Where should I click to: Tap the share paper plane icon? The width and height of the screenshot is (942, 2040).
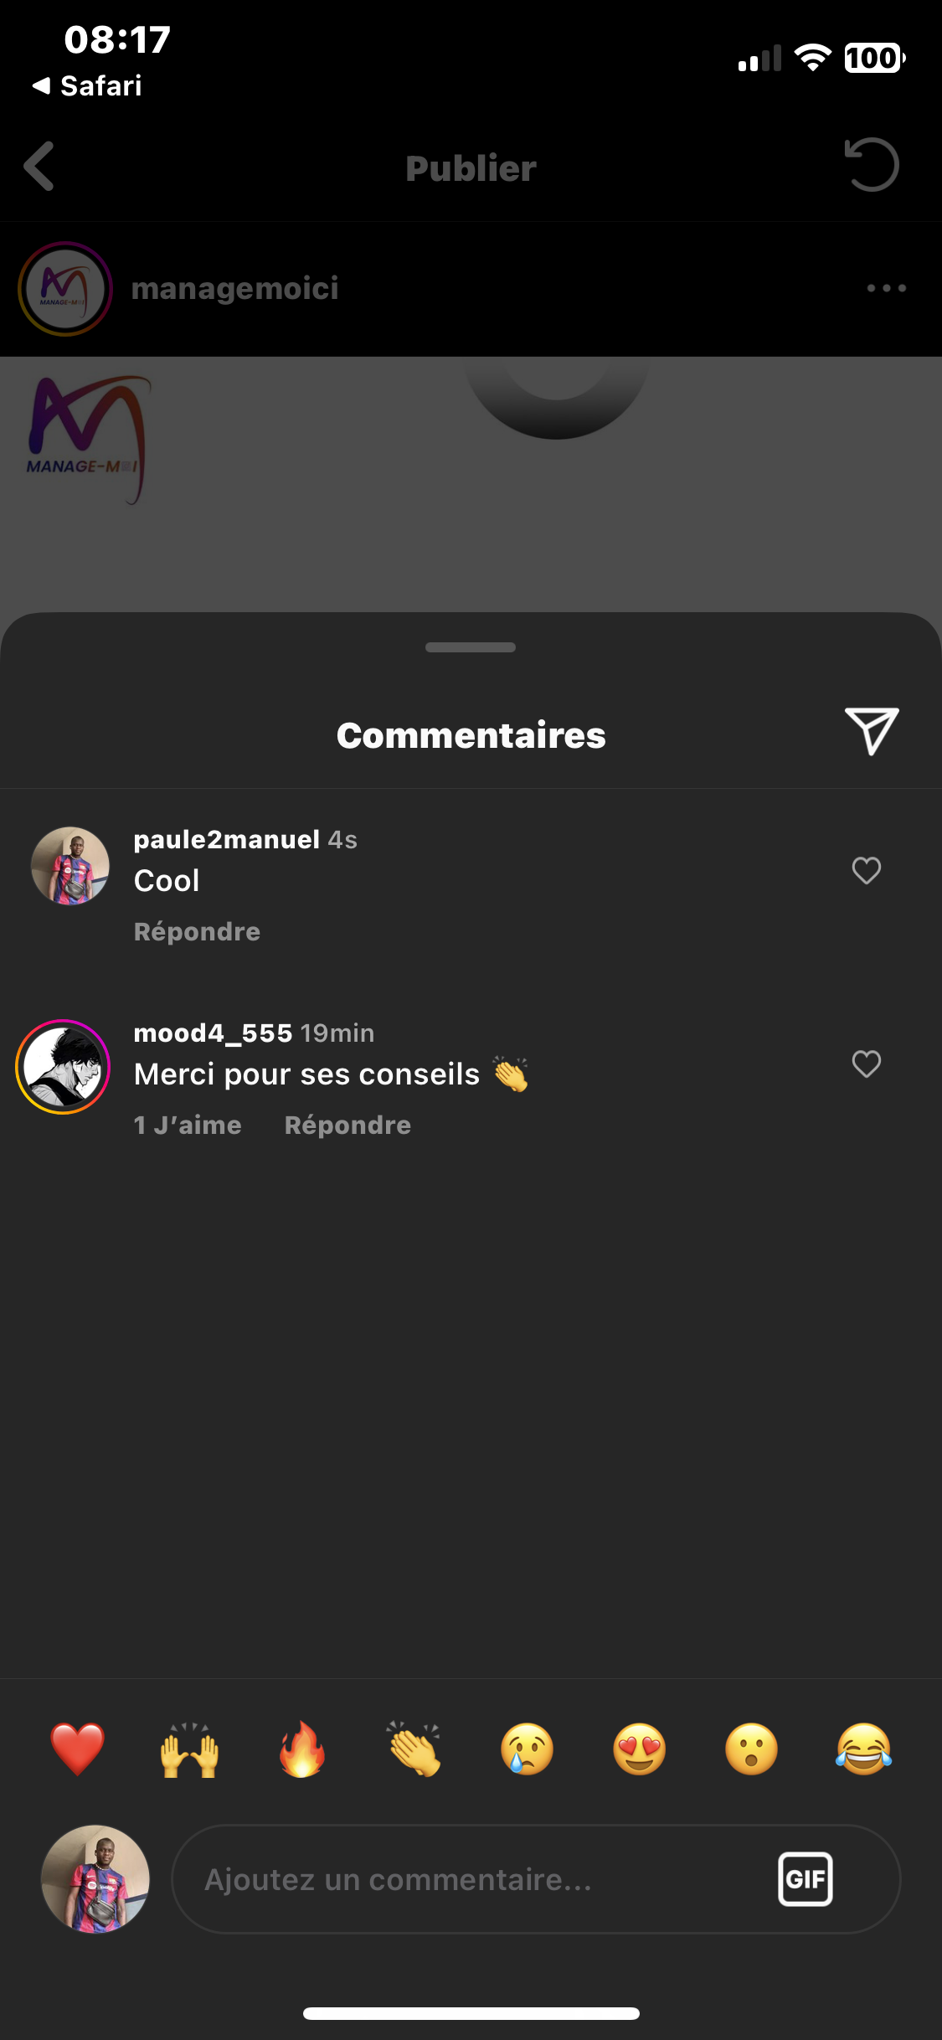[871, 730]
